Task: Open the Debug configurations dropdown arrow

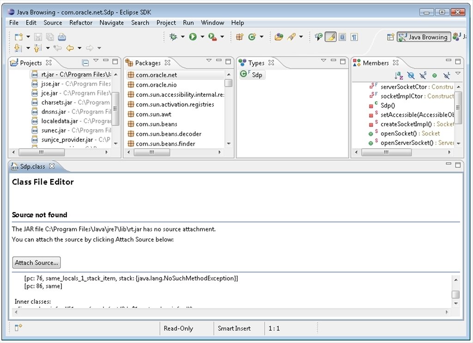Action: 182,37
